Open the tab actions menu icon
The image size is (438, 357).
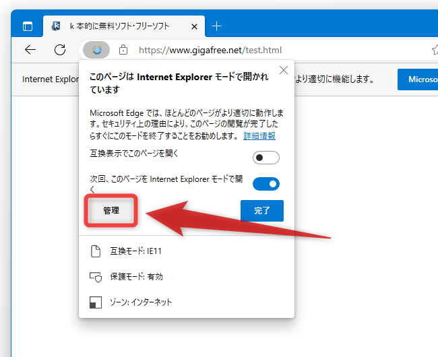(28, 26)
